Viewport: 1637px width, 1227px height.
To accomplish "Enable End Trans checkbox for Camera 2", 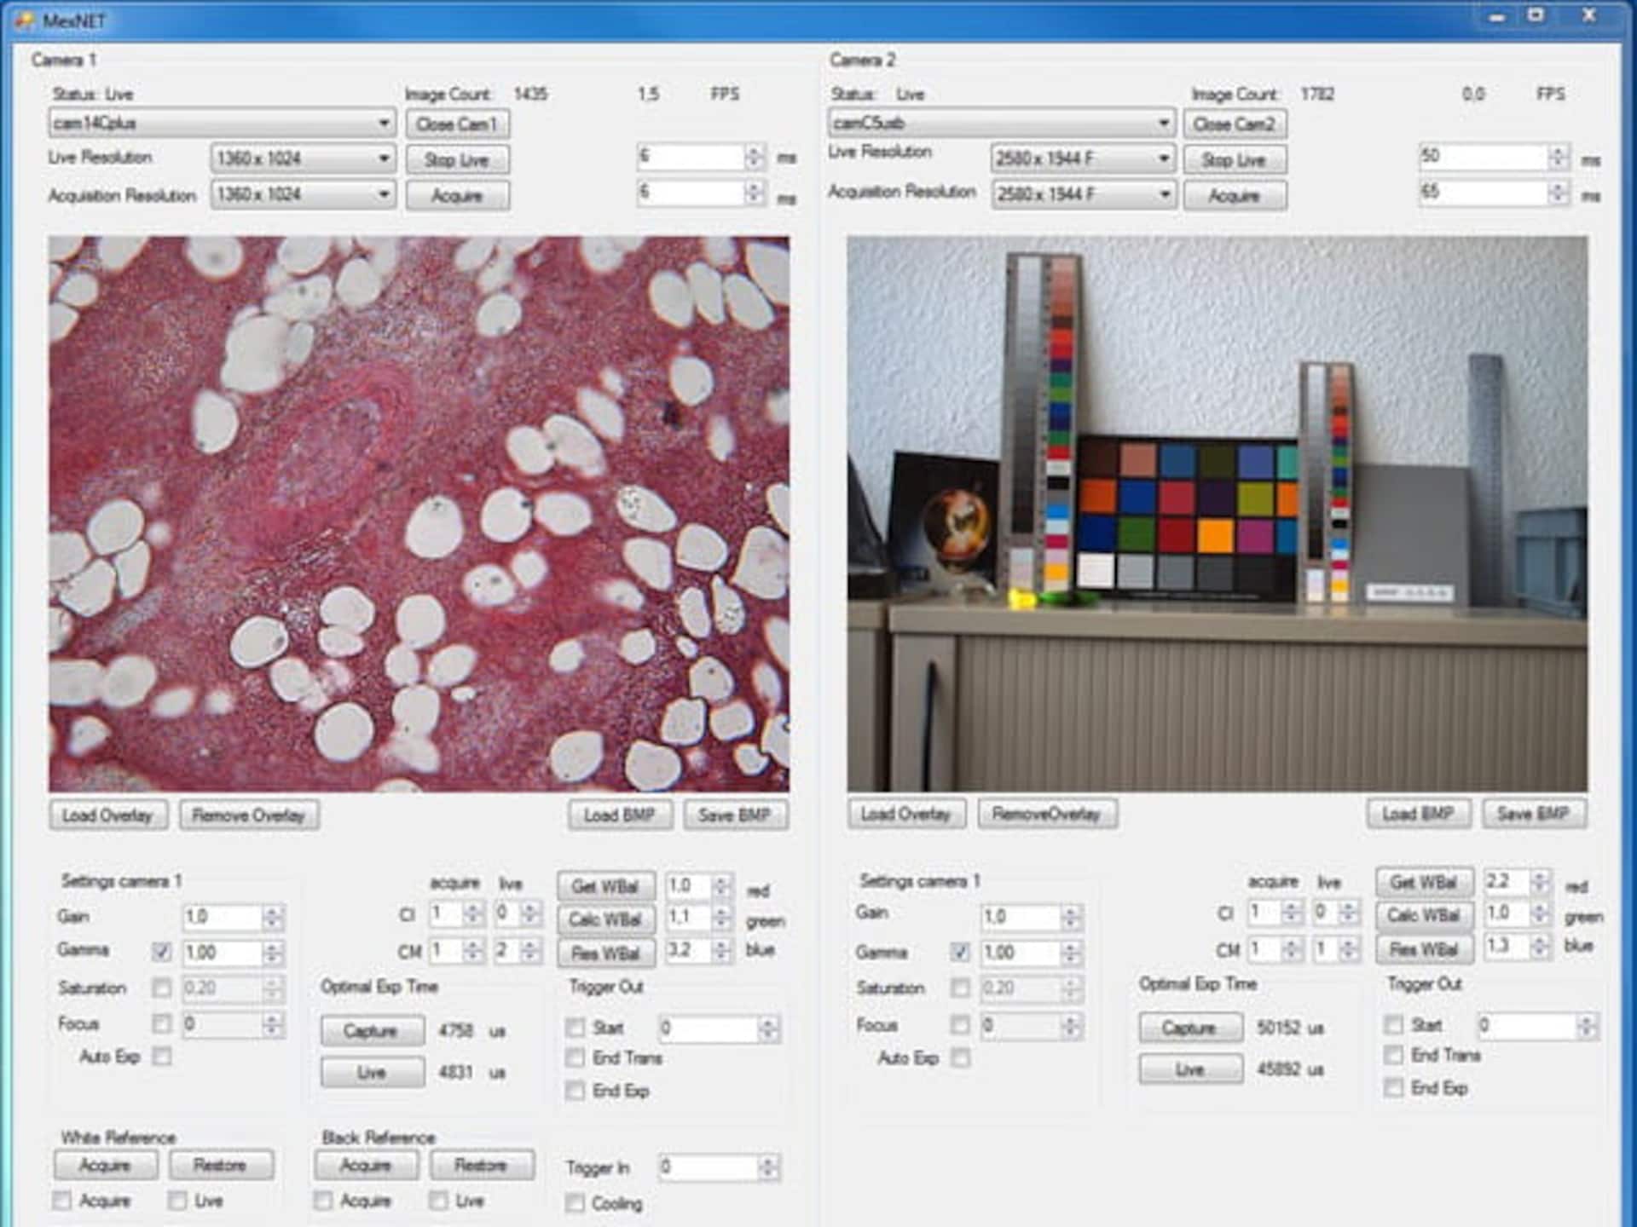I will (x=1393, y=1056).
